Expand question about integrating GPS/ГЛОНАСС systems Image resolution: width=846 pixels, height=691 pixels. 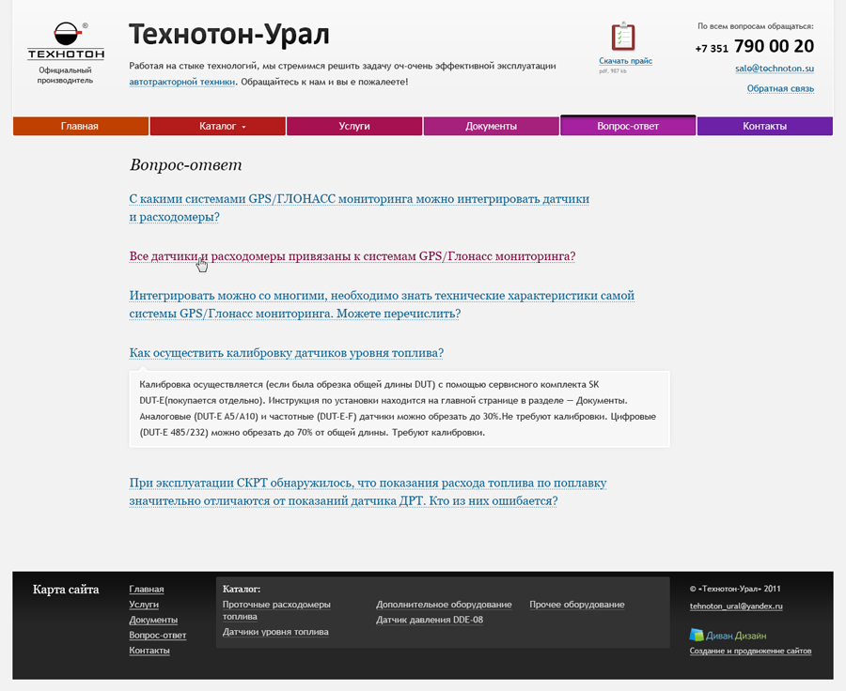tap(359, 207)
